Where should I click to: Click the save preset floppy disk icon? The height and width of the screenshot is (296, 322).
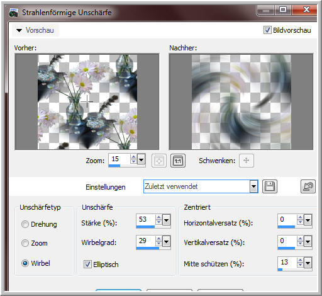(x=270, y=186)
